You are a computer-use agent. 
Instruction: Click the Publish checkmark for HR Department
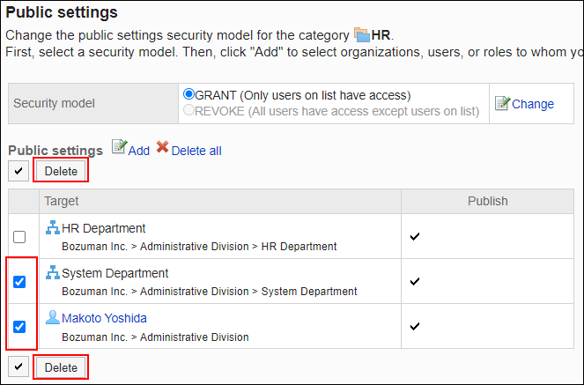pyautogui.click(x=415, y=236)
